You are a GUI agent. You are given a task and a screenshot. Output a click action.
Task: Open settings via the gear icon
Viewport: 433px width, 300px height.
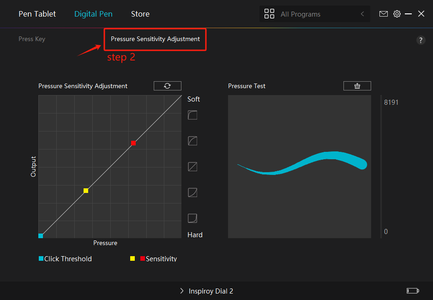tap(397, 14)
